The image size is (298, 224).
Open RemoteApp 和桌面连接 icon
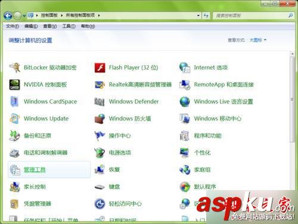pyautogui.click(x=185, y=85)
